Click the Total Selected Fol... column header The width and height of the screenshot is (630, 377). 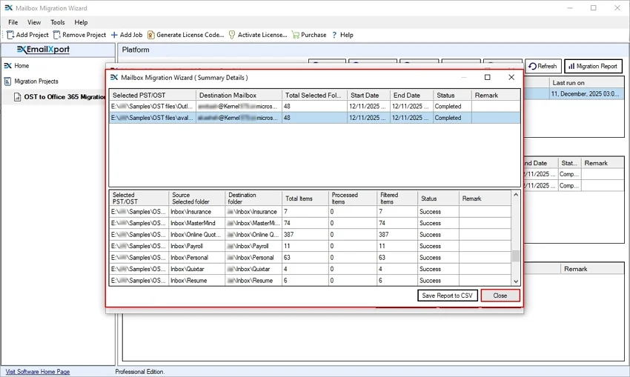pyautogui.click(x=314, y=95)
